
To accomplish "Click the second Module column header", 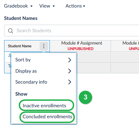I will click(x=125, y=46).
